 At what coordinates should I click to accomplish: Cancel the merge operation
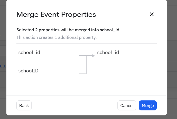click(x=127, y=105)
